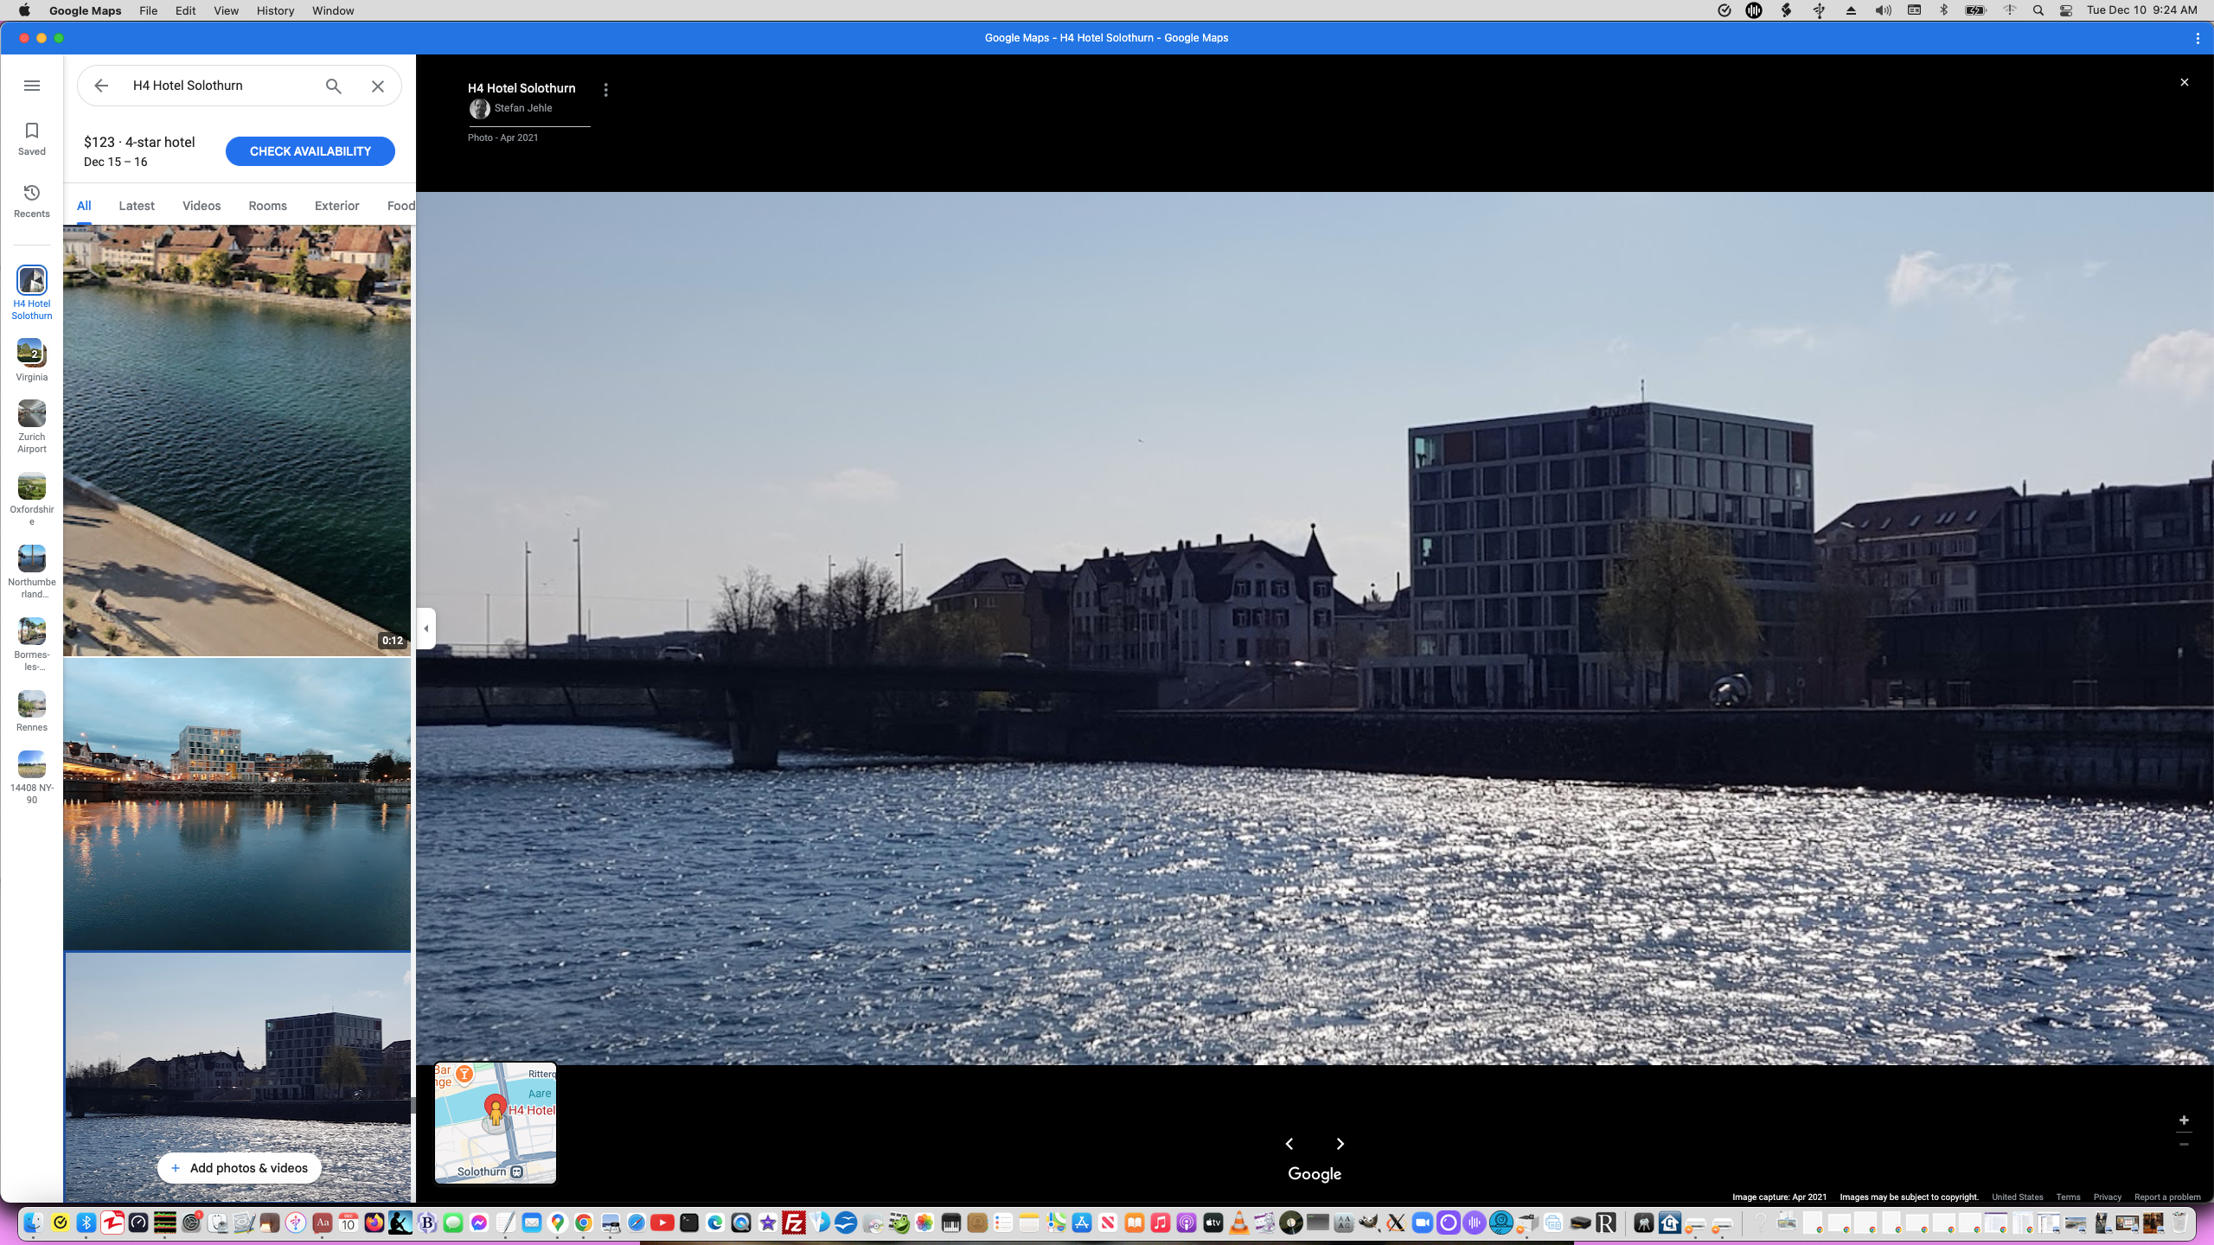Click the search magnifier icon
Screen dimensions: 2214x1245
click(x=333, y=86)
